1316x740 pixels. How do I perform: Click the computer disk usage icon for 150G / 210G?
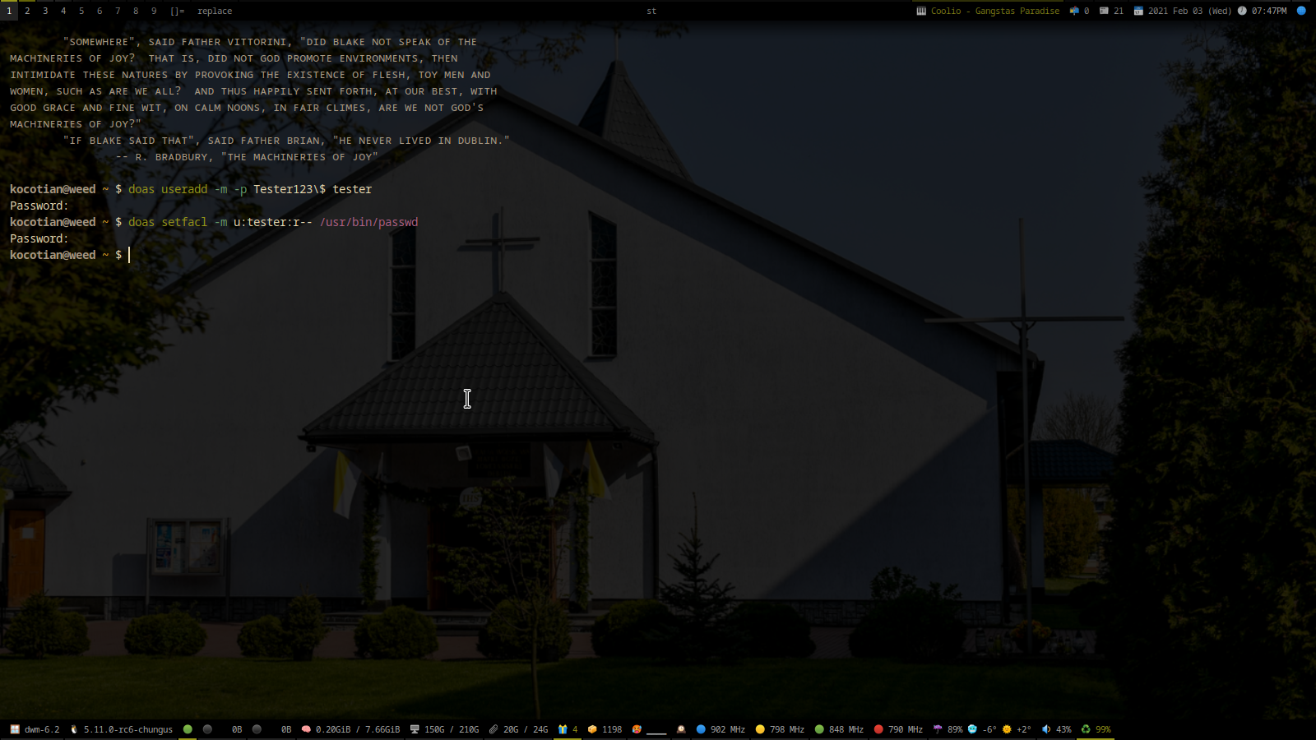415,729
